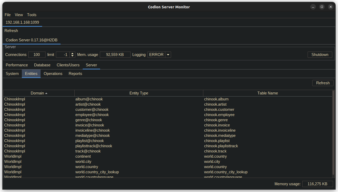Sort by the Entity Type column
The image size is (338, 192).
[x=139, y=93]
